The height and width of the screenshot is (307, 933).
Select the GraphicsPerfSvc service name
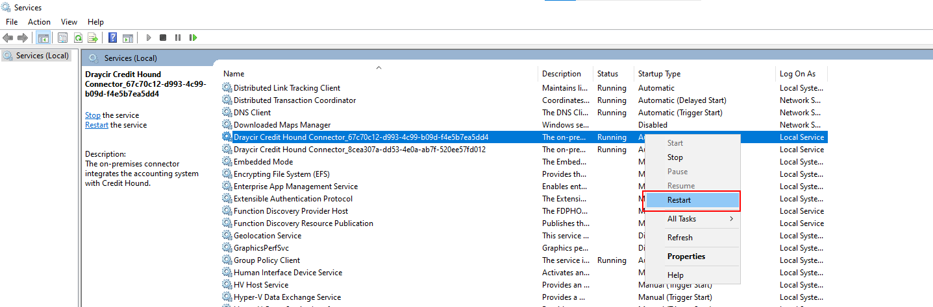tap(262, 248)
